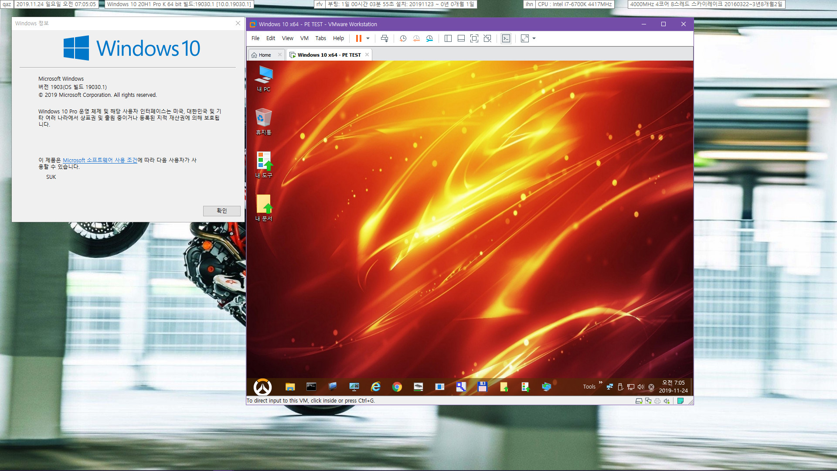Launch the command prompt from the guest taskbar
Screen dimensions: 837x471
click(311, 387)
